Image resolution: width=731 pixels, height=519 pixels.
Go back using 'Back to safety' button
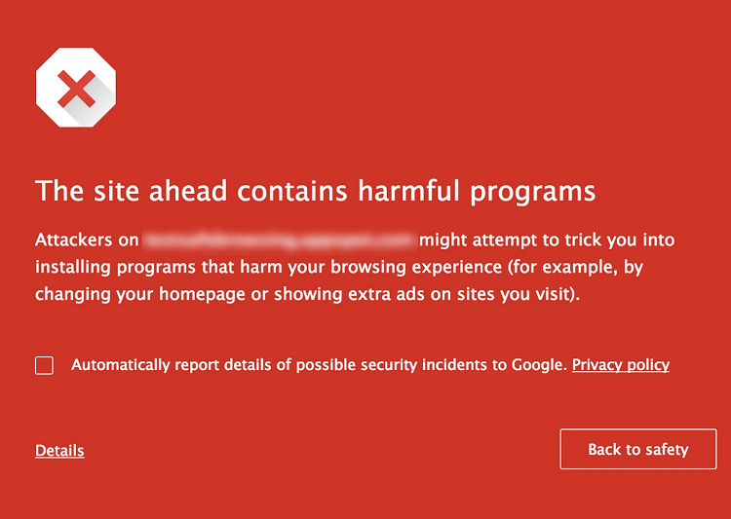pos(638,449)
